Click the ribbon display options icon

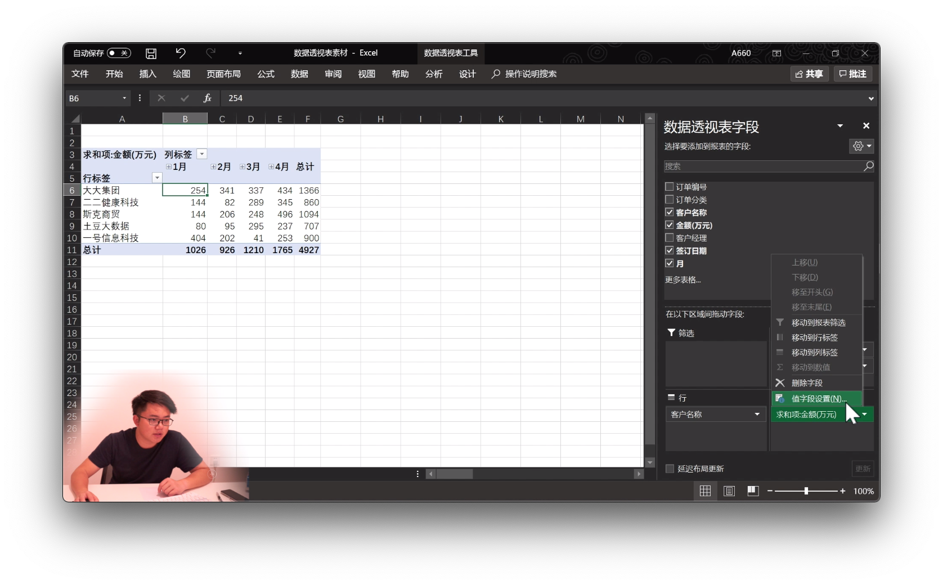776,53
